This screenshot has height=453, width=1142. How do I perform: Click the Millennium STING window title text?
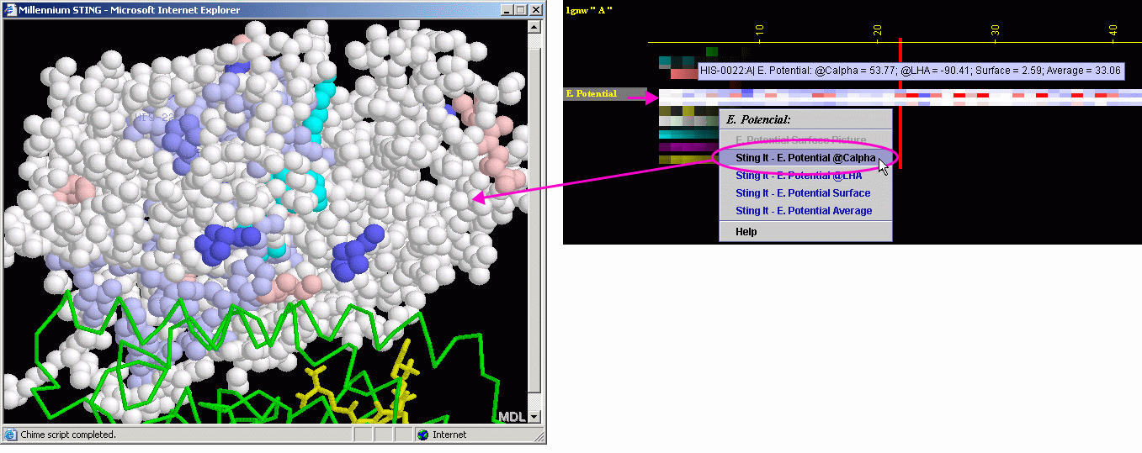[x=129, y=10]
